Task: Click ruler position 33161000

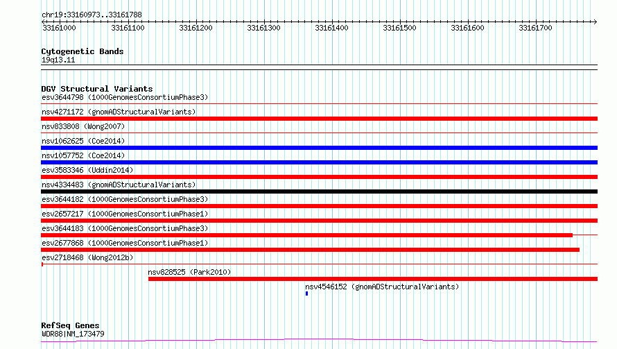Action: [59, 28]
